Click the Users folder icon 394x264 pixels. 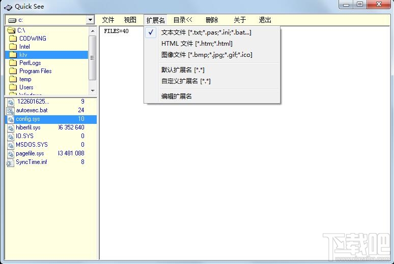(13, 87)
